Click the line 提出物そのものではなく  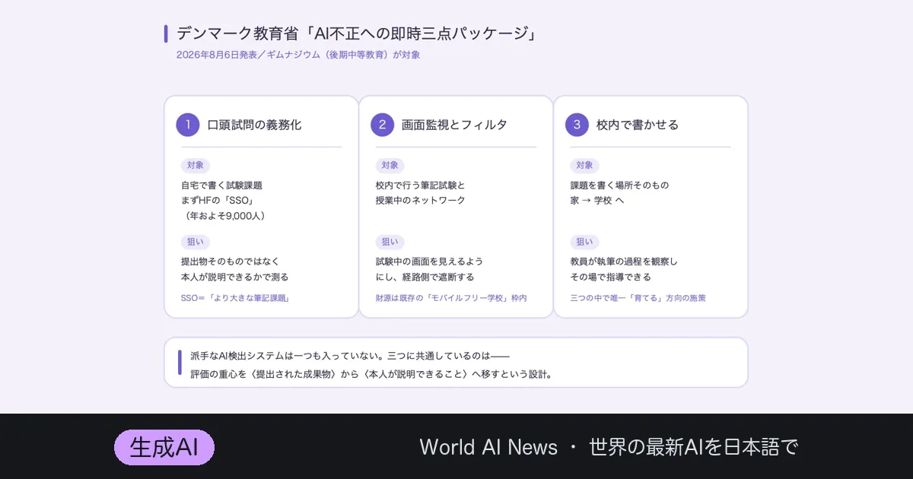point(231,262)
